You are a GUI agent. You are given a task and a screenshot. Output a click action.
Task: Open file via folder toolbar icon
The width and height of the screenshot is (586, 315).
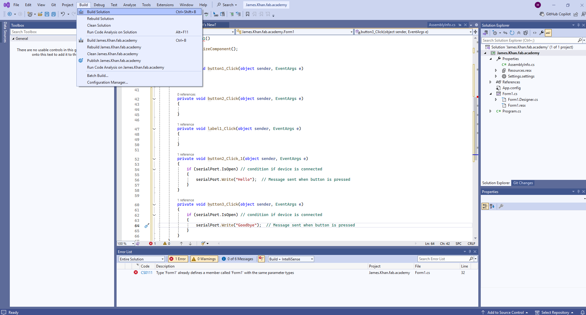(40, 14)
